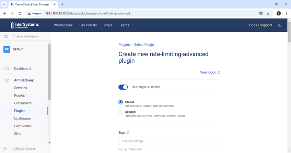Select the Global radio option
The image size is (291, 153).
[120, 102]
